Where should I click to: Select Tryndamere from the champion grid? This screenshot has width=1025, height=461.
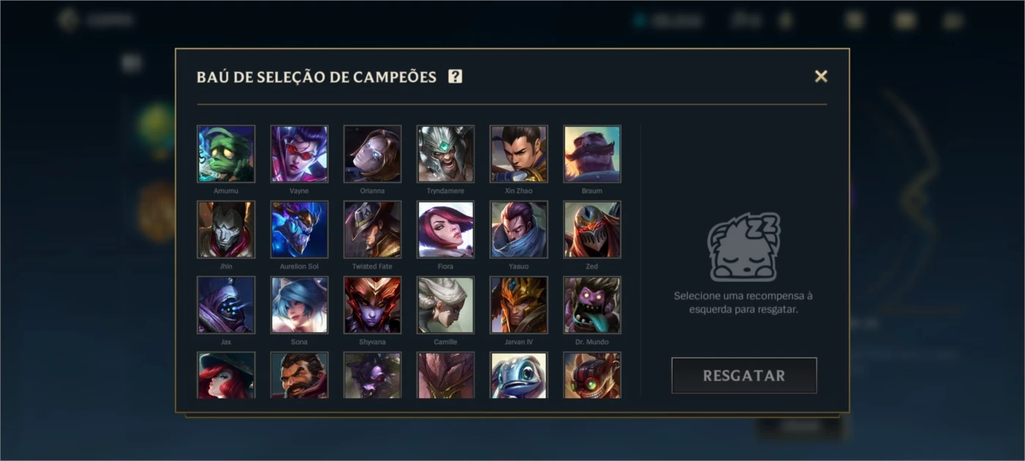point(446,154)
